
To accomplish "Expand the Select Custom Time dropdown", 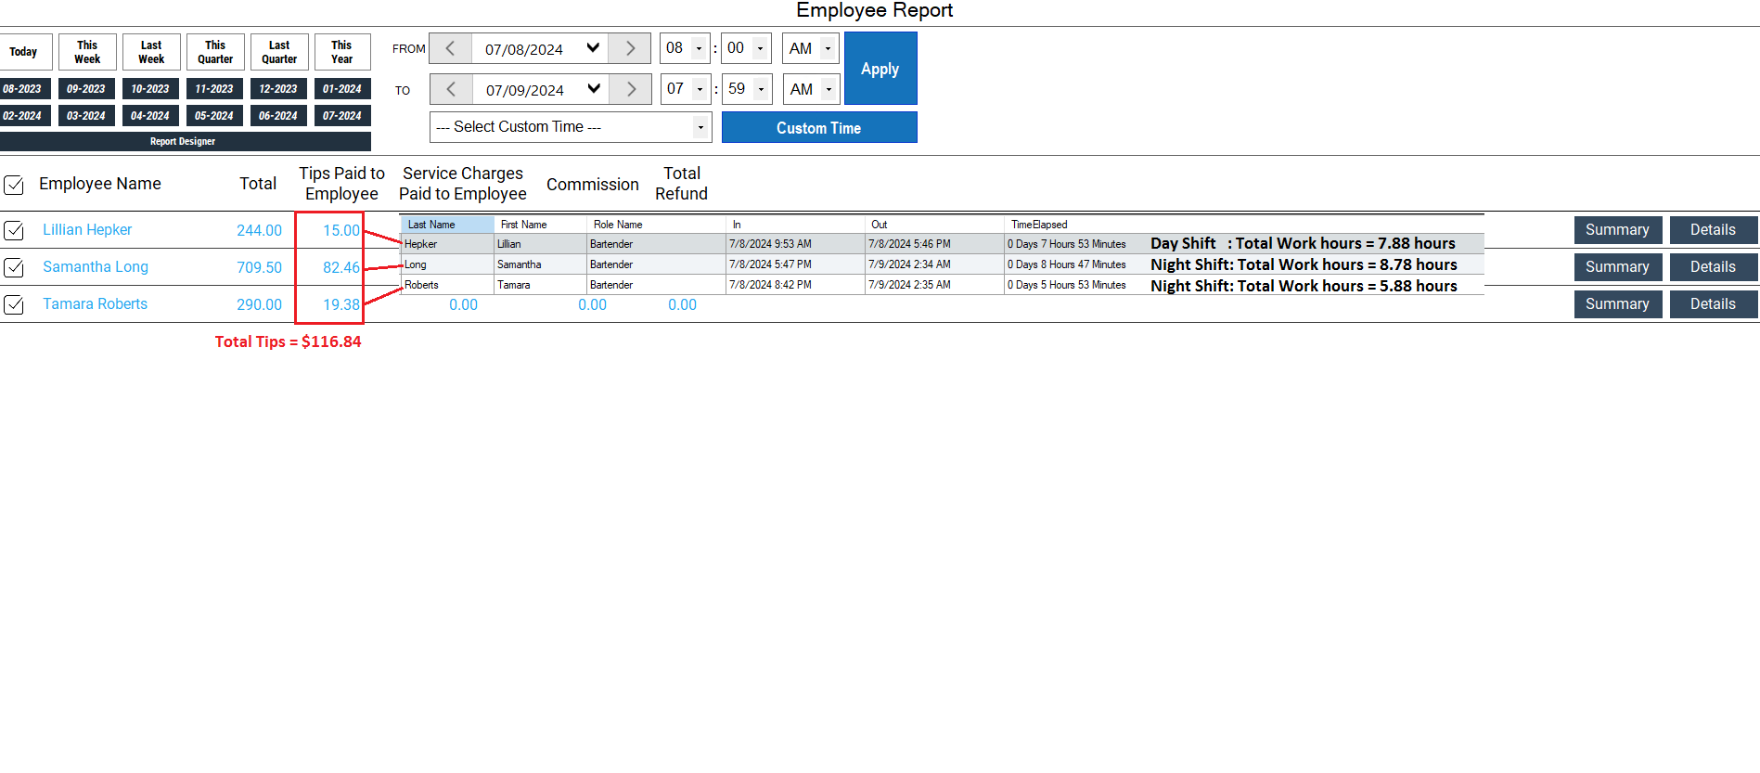I will [700, 127].
